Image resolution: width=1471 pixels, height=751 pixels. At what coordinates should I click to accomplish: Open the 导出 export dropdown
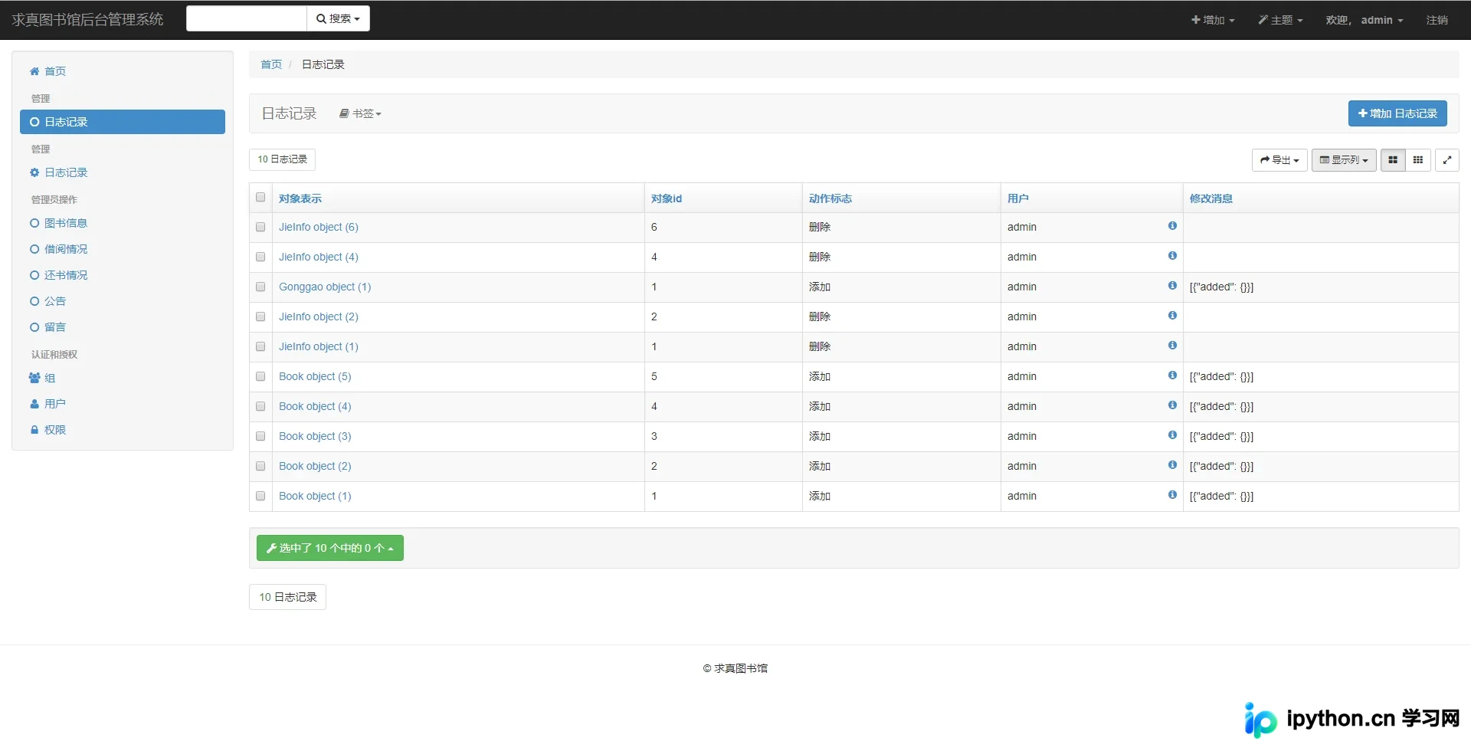click(x=1279, y=160)
